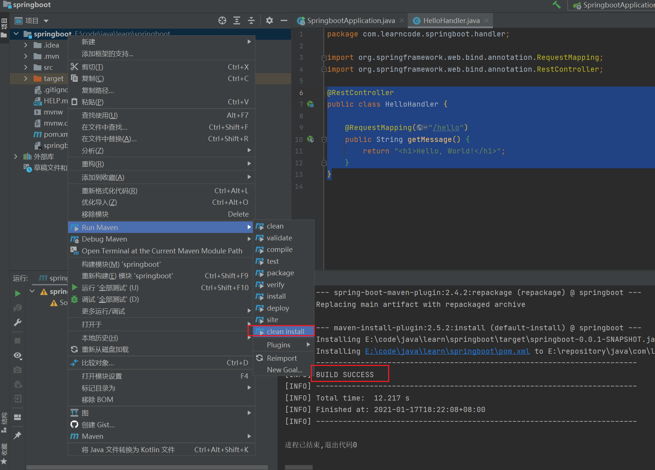This screenshot has height=470, width=655.
Task: Click the horizontal scrollbar under project panel
Action: [147, 467]
